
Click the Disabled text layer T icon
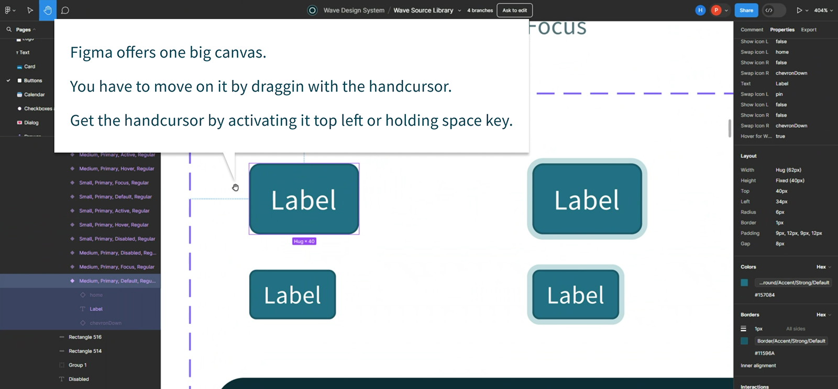click(x=62, y=379)
